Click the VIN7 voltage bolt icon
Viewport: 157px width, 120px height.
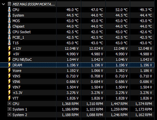9,87
